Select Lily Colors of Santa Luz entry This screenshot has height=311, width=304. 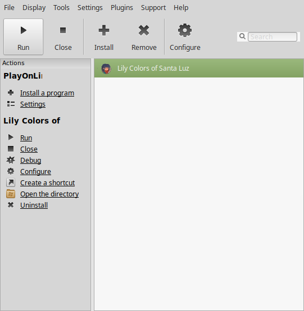coord(199,68)
